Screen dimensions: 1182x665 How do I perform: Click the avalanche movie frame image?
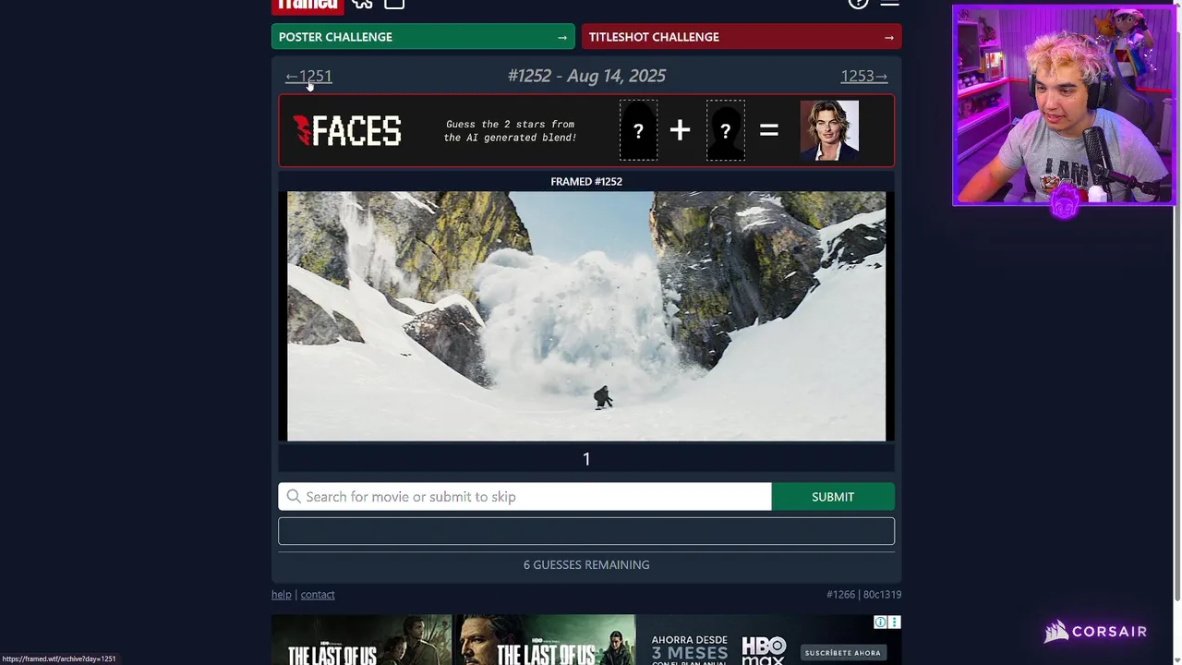586,316
